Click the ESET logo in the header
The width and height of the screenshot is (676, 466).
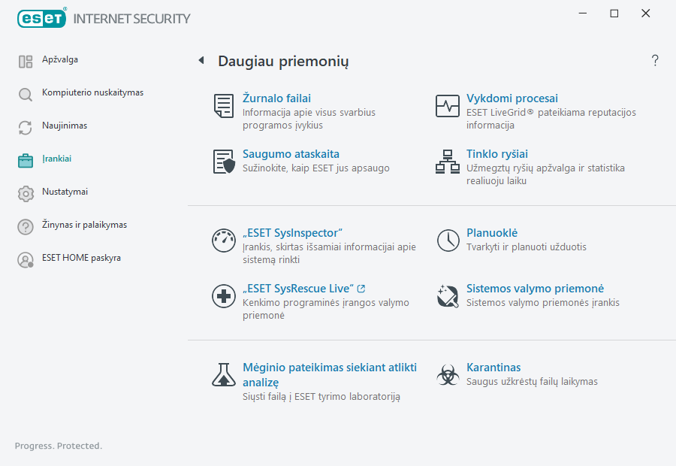tap(41, 18)
